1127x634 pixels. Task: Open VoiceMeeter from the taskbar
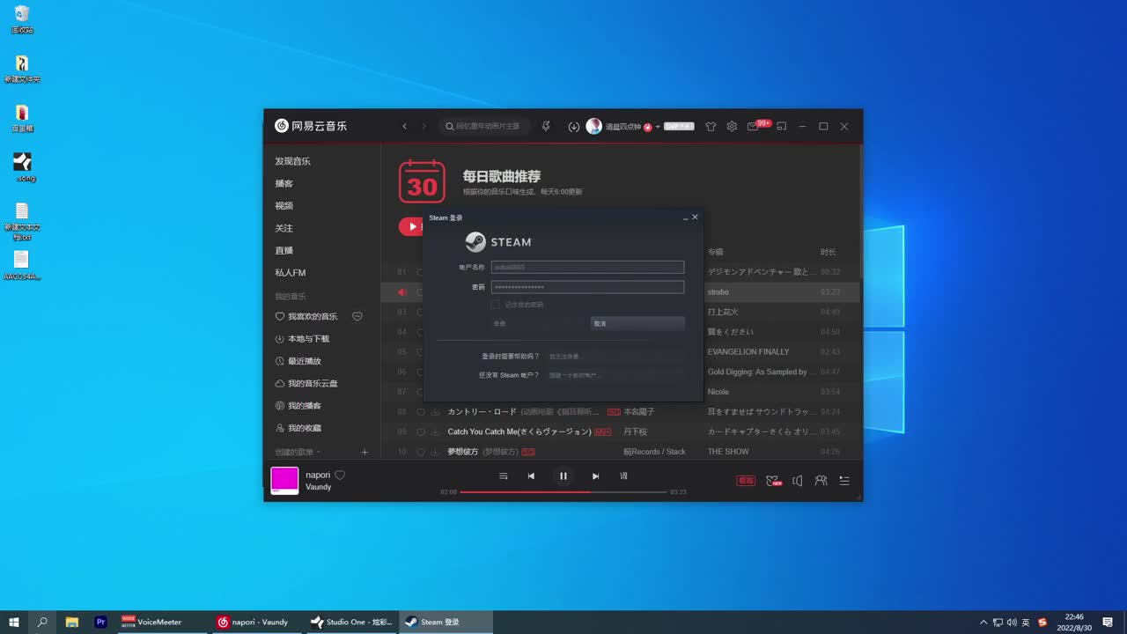click(x=161, y=622)
